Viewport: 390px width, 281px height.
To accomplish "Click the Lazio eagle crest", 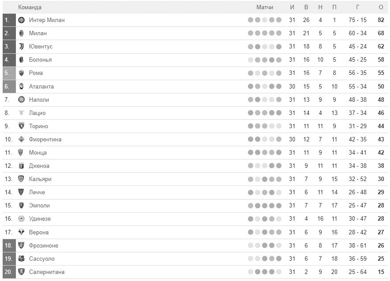I will (x=21, y=113).
